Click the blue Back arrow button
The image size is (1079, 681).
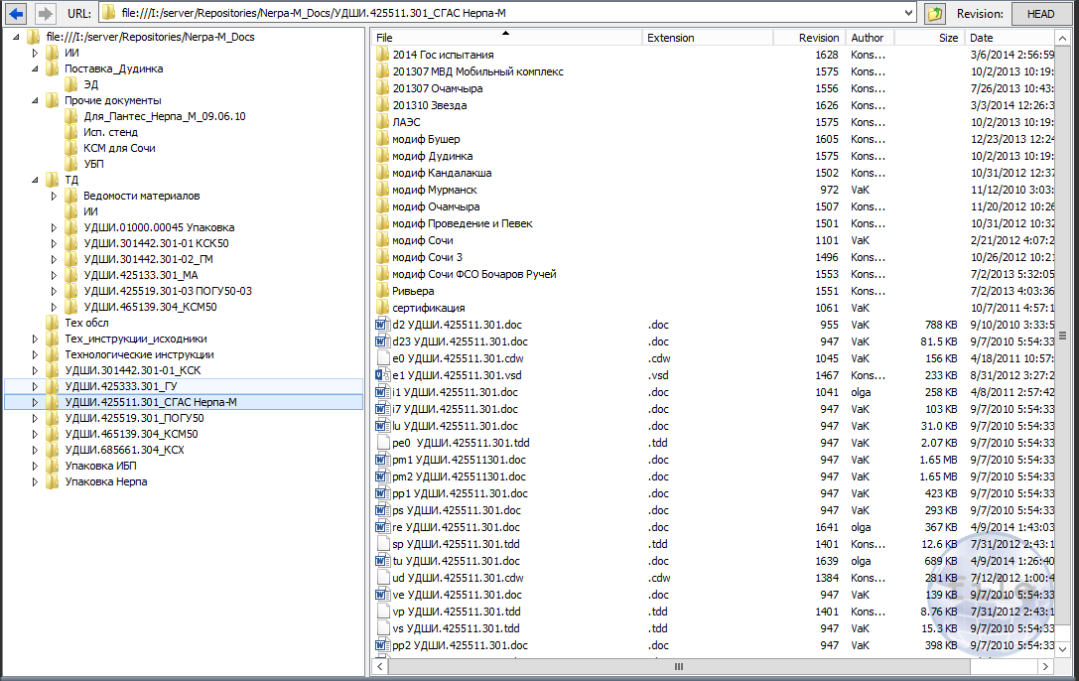tap(16, 13)
